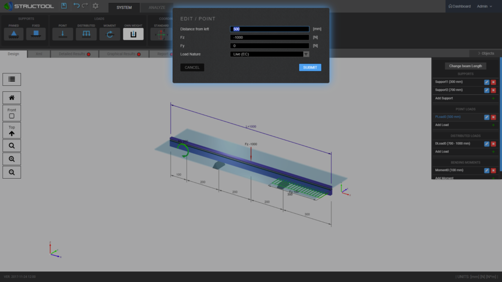Click plus icon under Point Loads

[x=493, y=125]
